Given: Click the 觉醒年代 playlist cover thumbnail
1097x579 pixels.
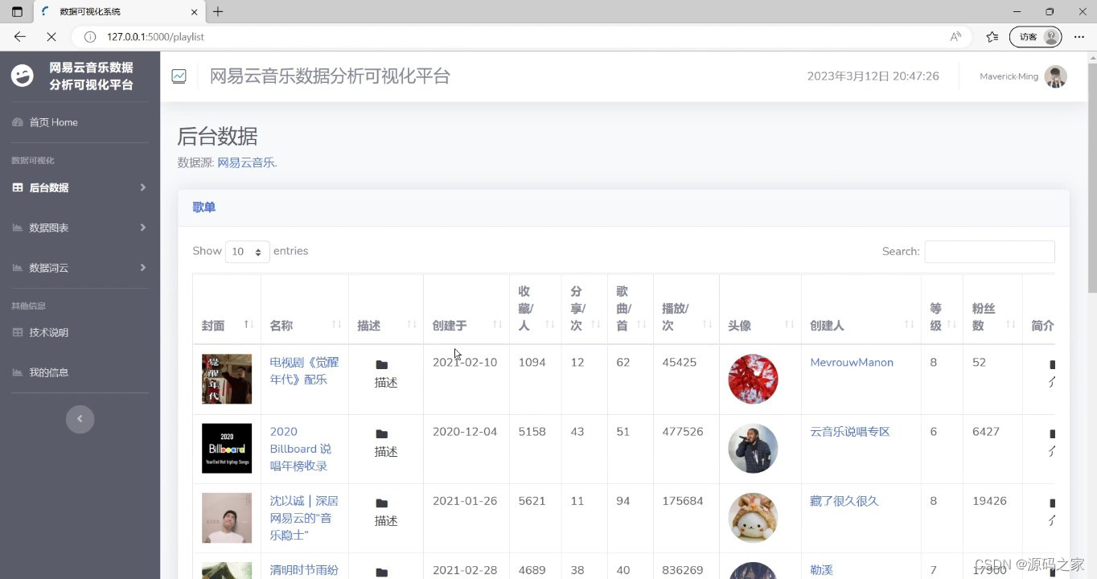Looking at the screenshot, I should click(x=227, y=379).
